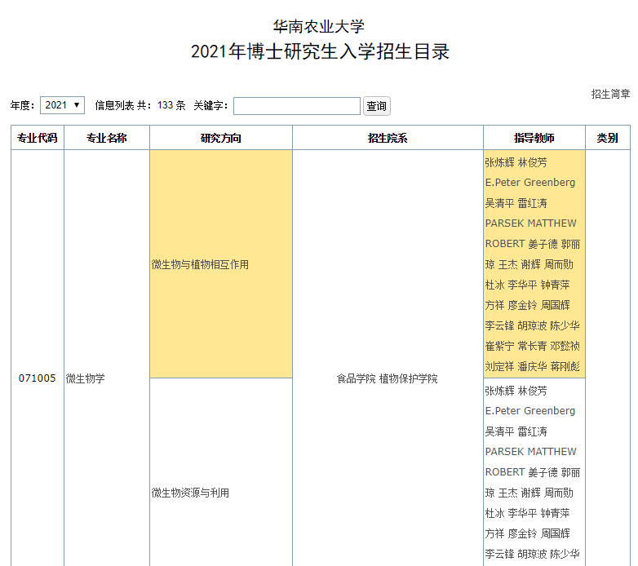Click 刘定祥 in the highlighted teacher list
Screen dimensions: 638x566
499,366
